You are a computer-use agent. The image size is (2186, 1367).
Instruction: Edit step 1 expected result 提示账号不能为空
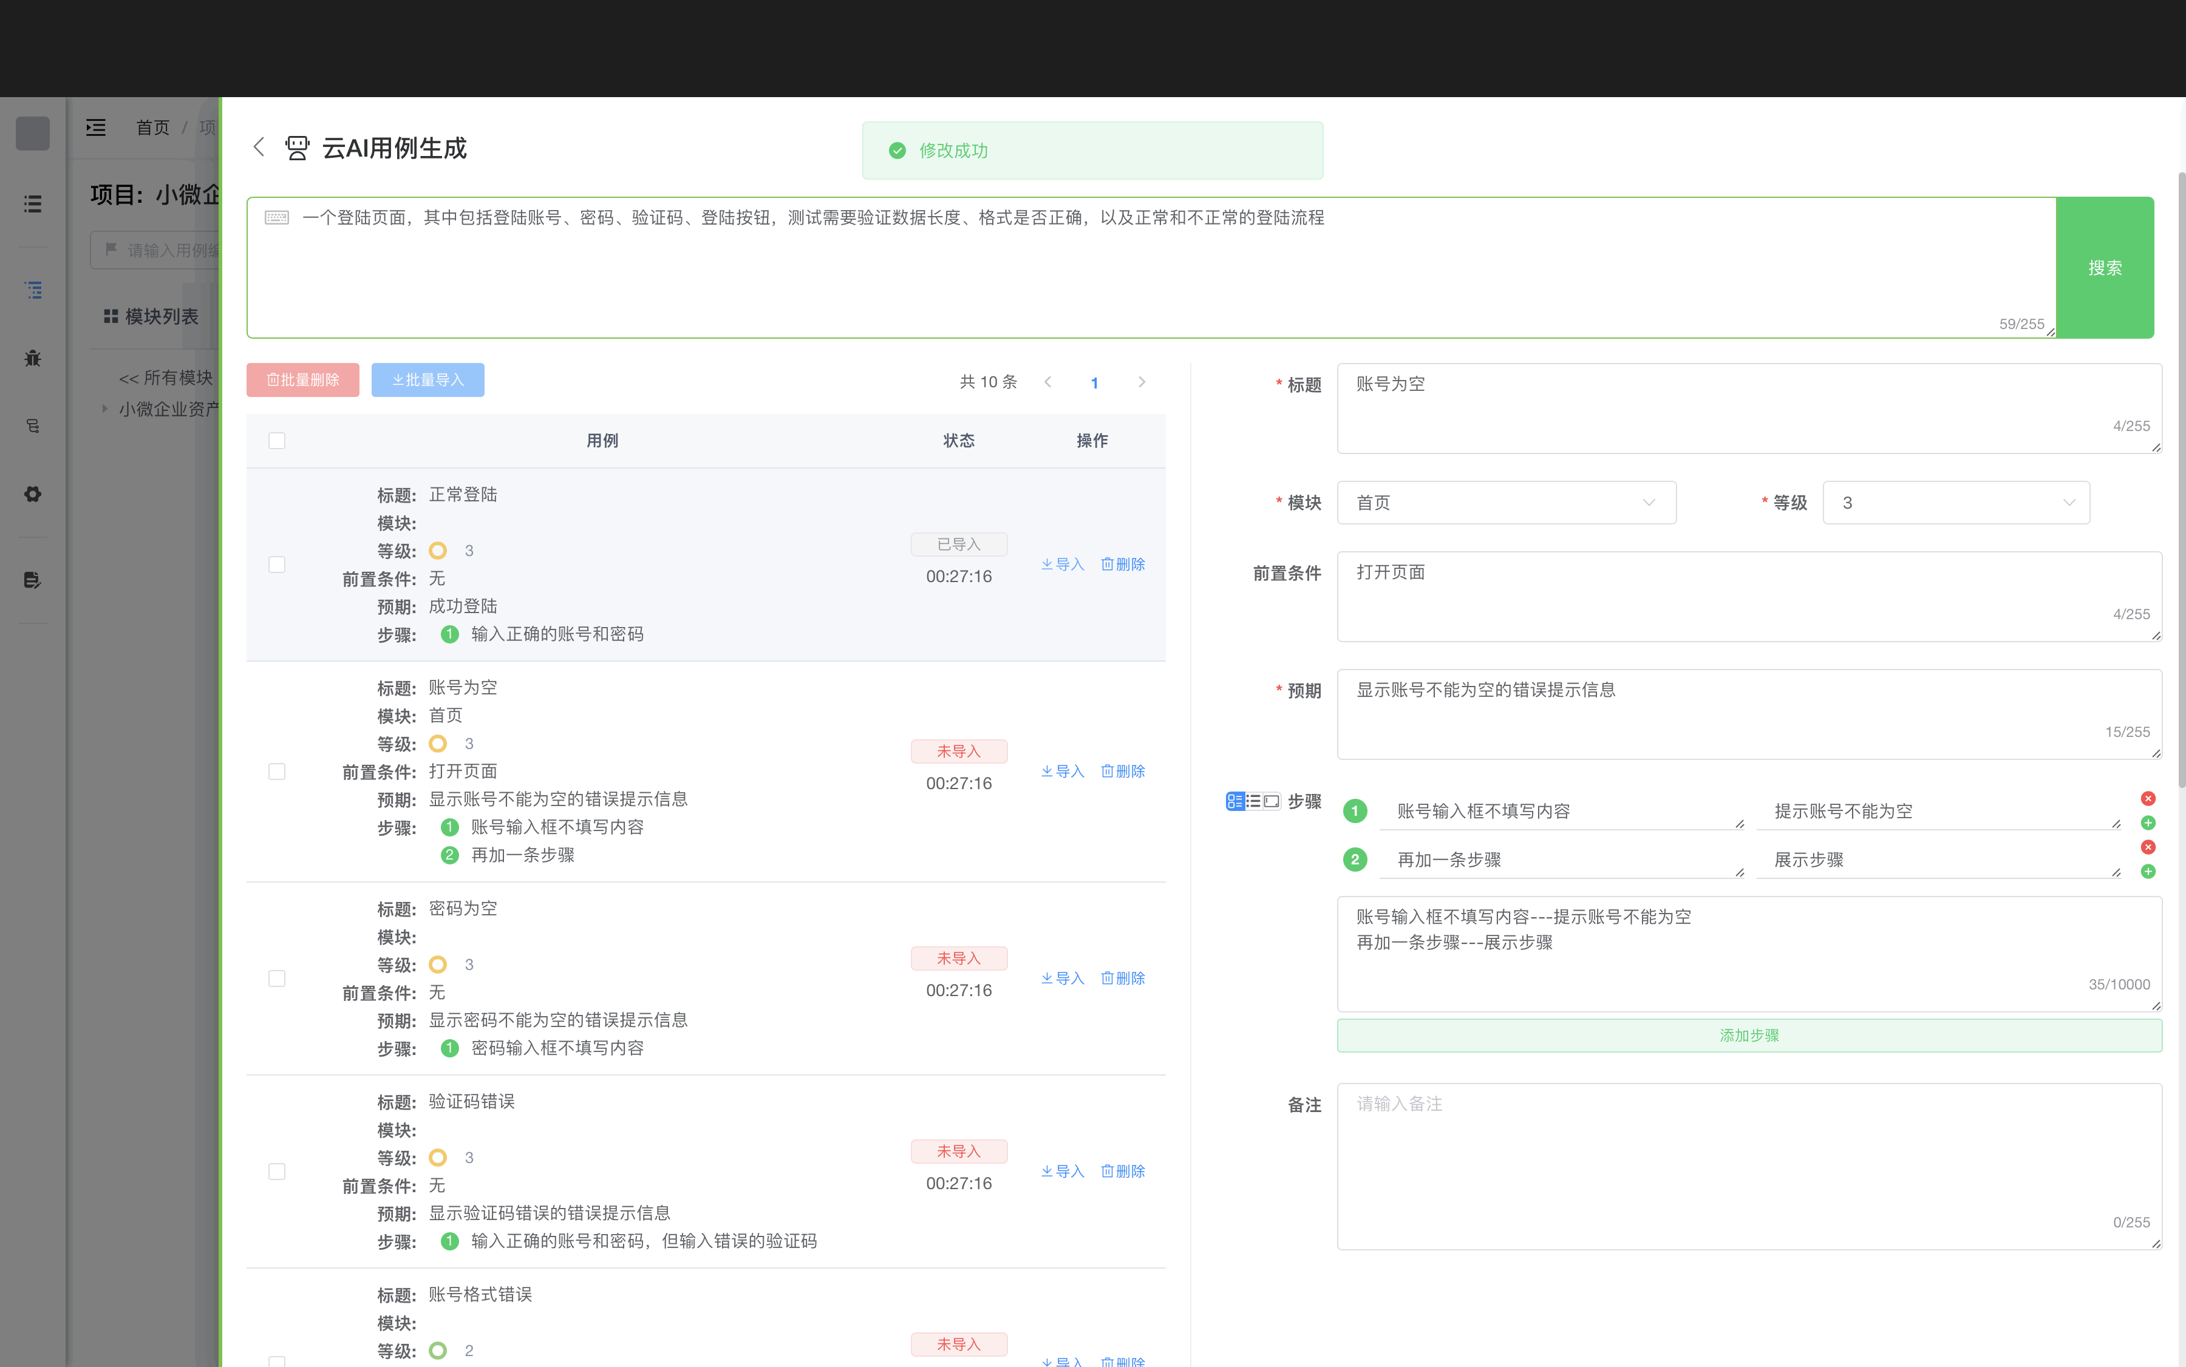[x=1938, y=811]
